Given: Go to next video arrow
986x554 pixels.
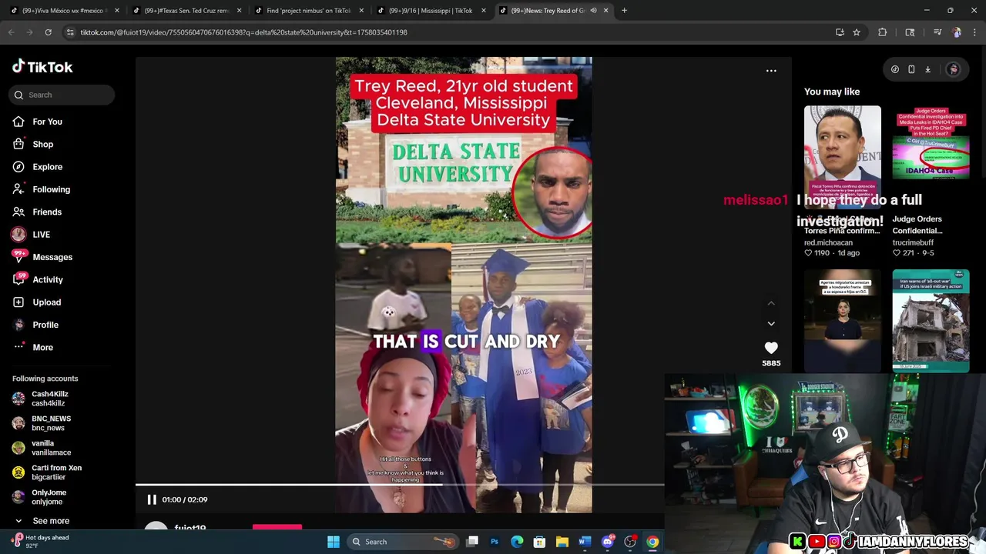Looking at the screenshot, I should click(x=771, y=324).
